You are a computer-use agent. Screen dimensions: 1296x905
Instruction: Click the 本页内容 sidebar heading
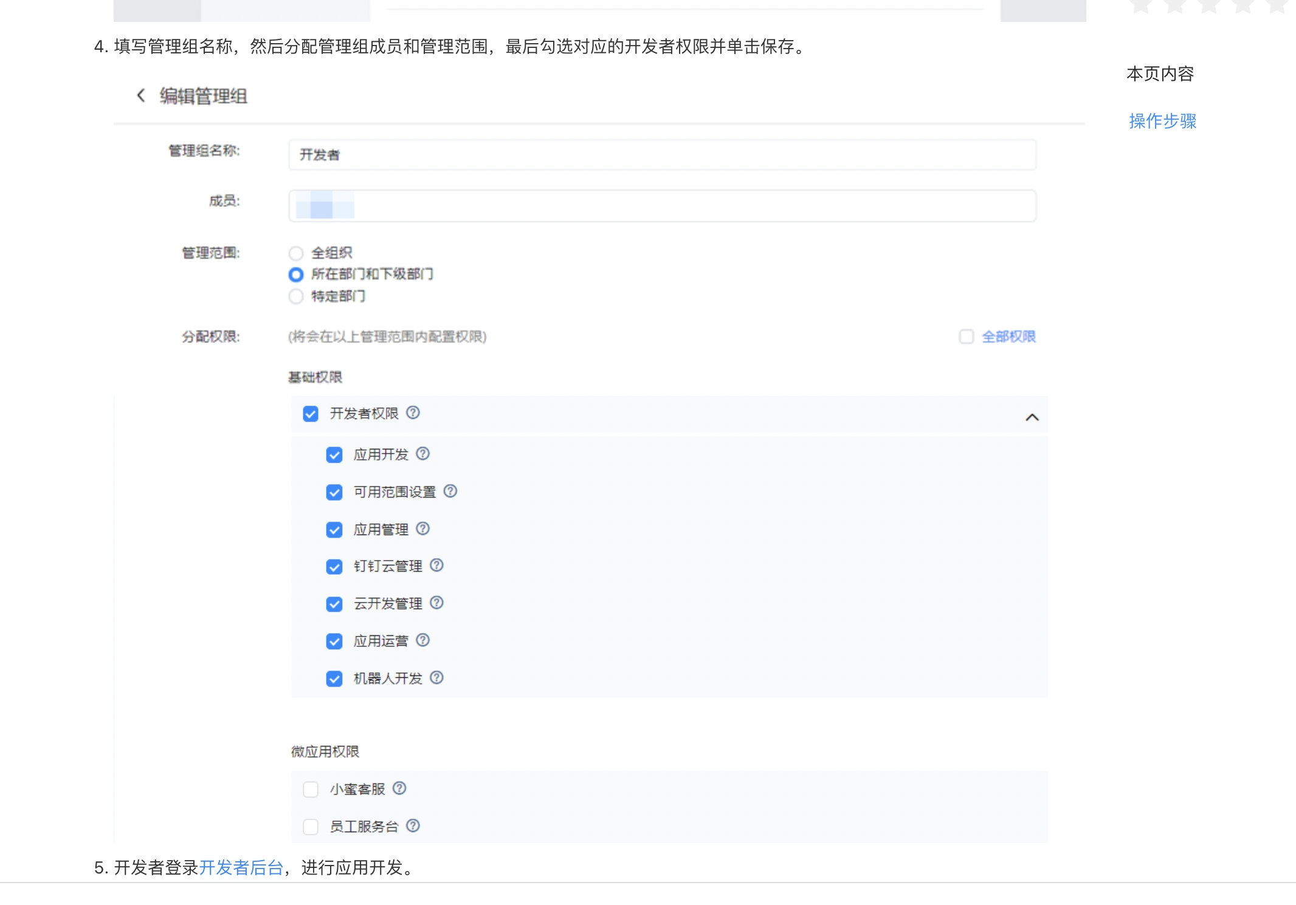1160,73
